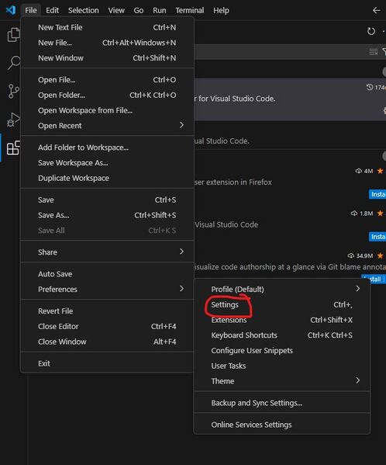The height and width of the screenshot is (465, 386).
Task: Select Open File... entry
Action: (107, 80)
